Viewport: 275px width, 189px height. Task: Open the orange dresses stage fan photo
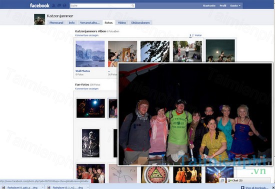pyautogui.click(x=187, y=175)
